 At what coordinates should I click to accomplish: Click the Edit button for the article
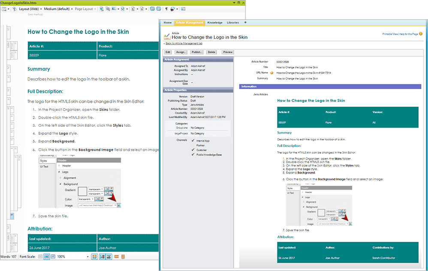(x=168, y=52)
